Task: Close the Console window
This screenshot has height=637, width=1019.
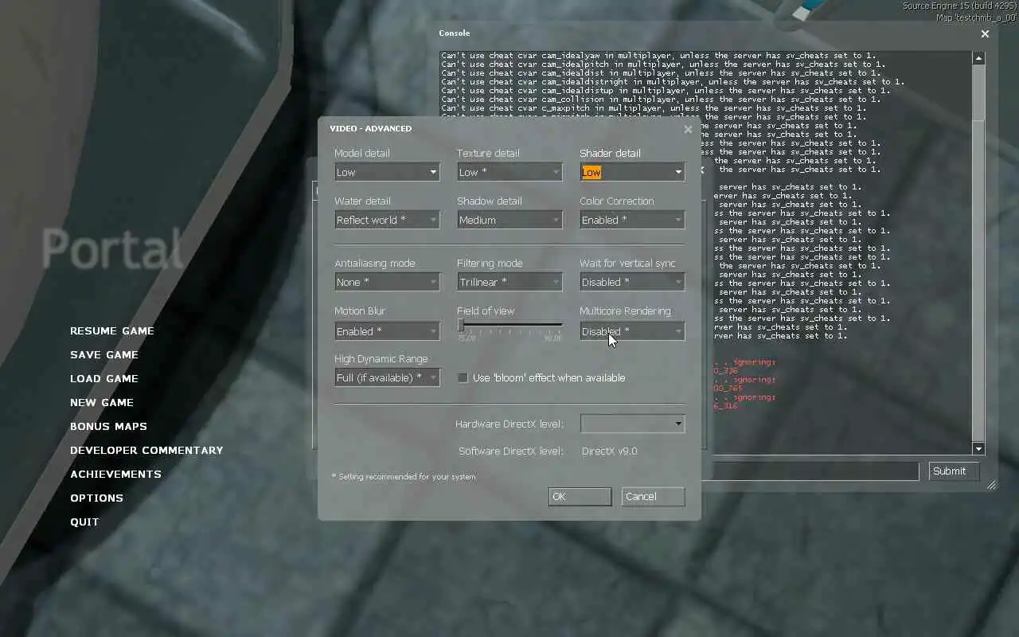Action: [x=985, y=33]
